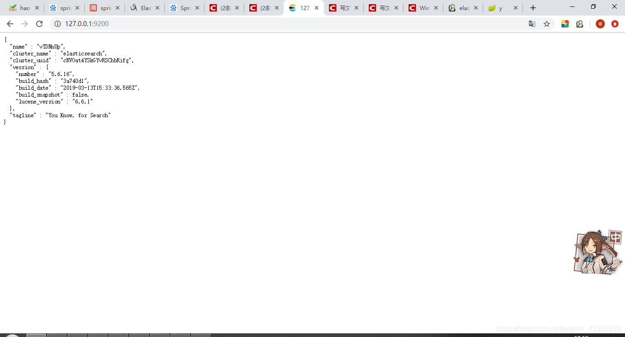
Task: Click the dark red round extension icon
Action: point(600,24)
